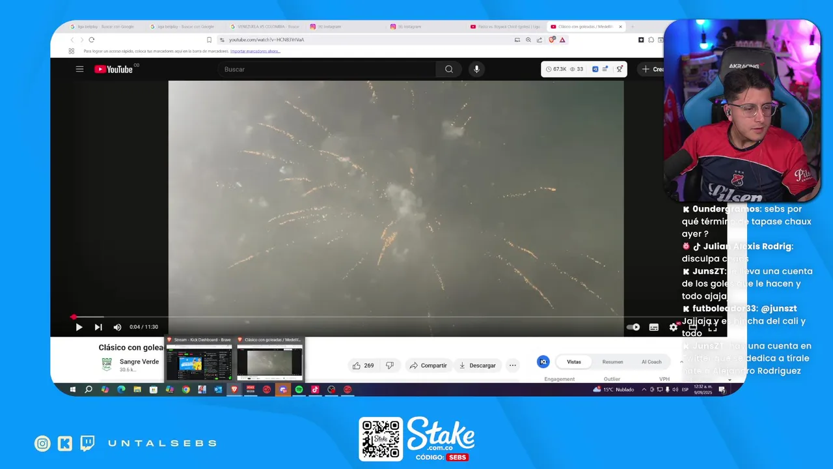The width and height of the screenshot is (833, 469).
Task: Open the Sangre Verde channel name link
Action: [139, 362]
